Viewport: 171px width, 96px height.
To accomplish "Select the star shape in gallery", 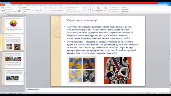I will click(92, 11).
